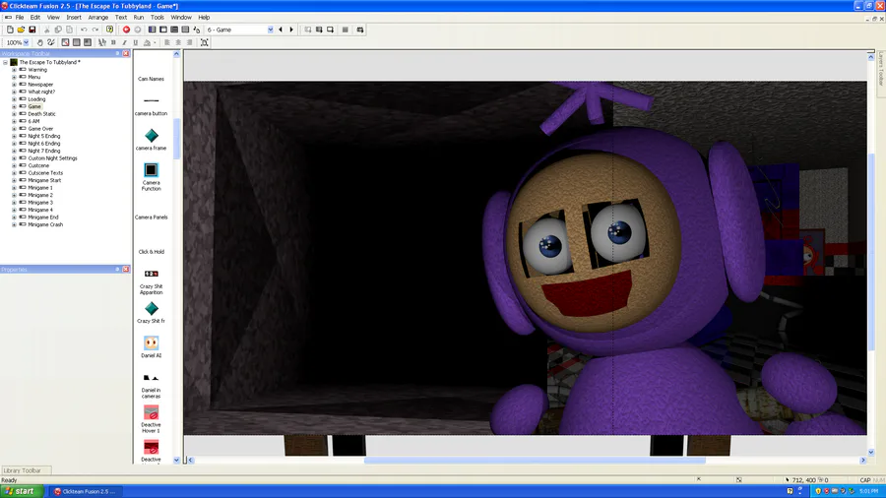Click the 5:01 PM system tray clock
This screenshot has width=886, height=498.
click(x=868, y=491)
